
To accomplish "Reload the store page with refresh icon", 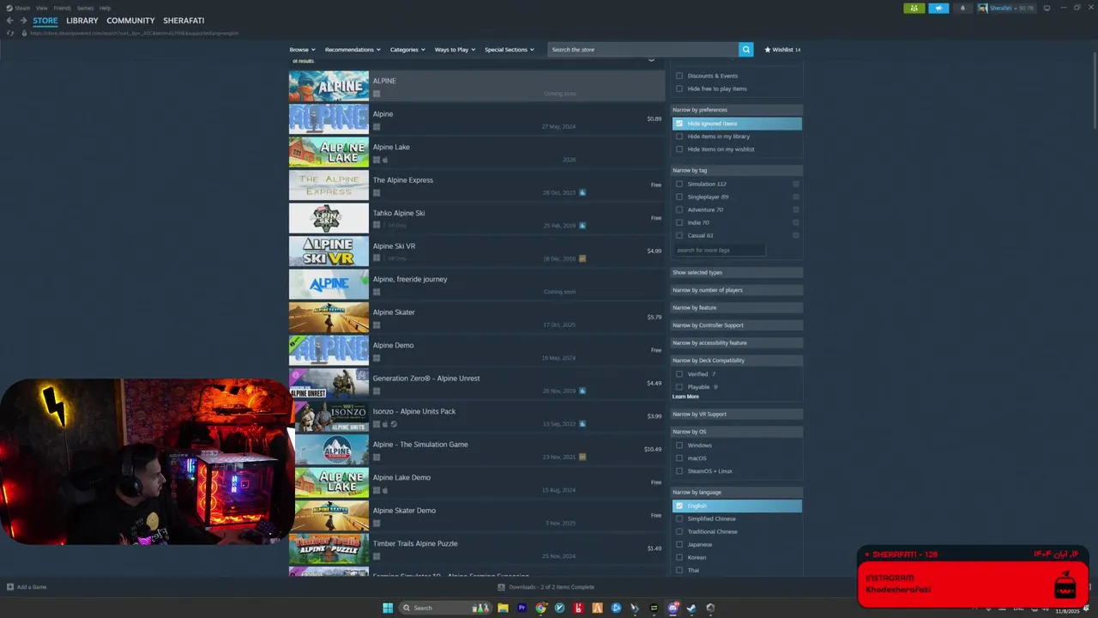I will coord(10,33).
